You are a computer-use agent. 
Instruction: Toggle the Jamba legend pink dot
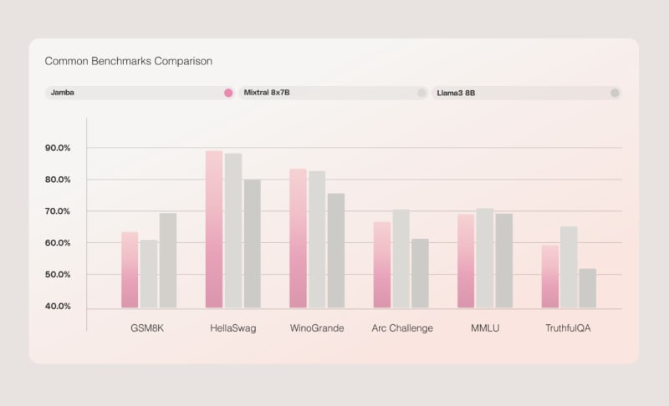click(228, 93)
